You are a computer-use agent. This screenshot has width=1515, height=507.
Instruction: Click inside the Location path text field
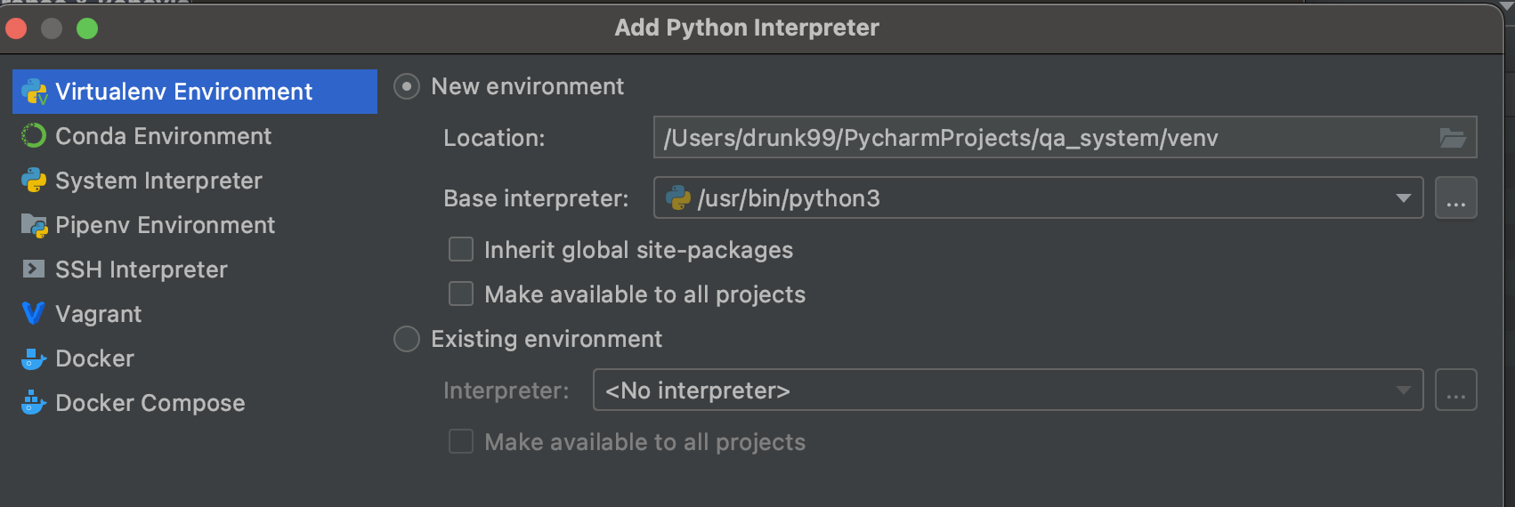(1041, 138)
